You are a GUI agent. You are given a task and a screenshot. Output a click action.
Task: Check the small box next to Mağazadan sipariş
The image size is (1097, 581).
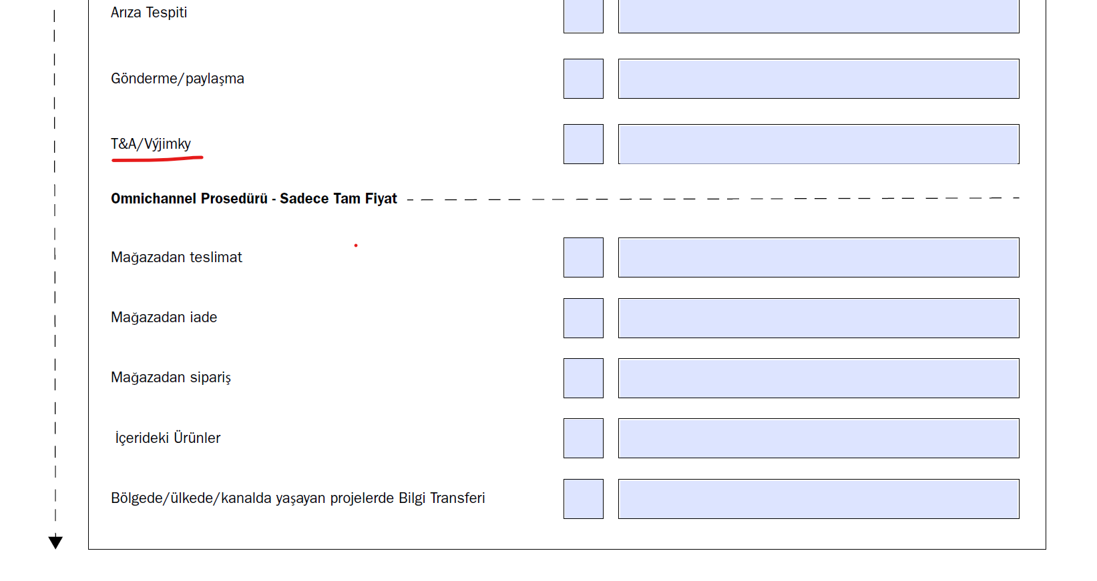[x=584, y=378]
